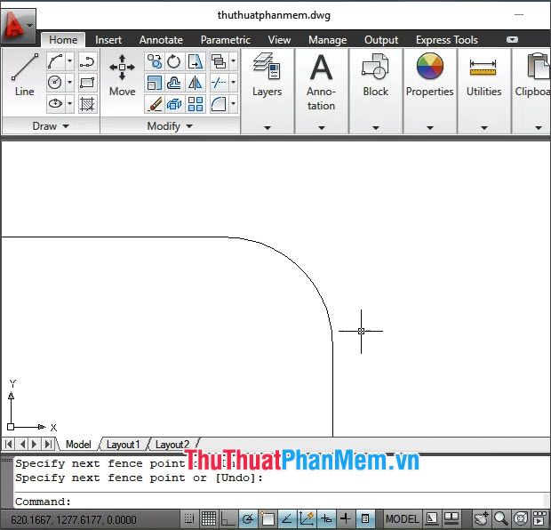Select the Circle tool icon
551x530 pixels.
click(55, 83)
